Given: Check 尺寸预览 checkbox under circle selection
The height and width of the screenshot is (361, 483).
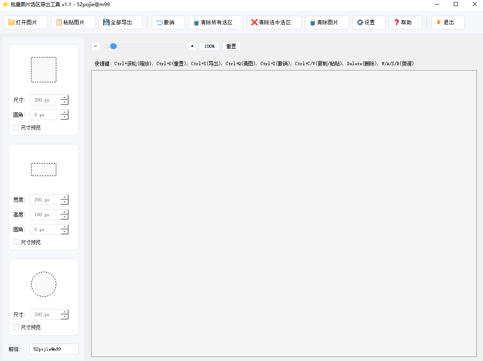Looking at the screenshot, I should click(x=16, y=327).
